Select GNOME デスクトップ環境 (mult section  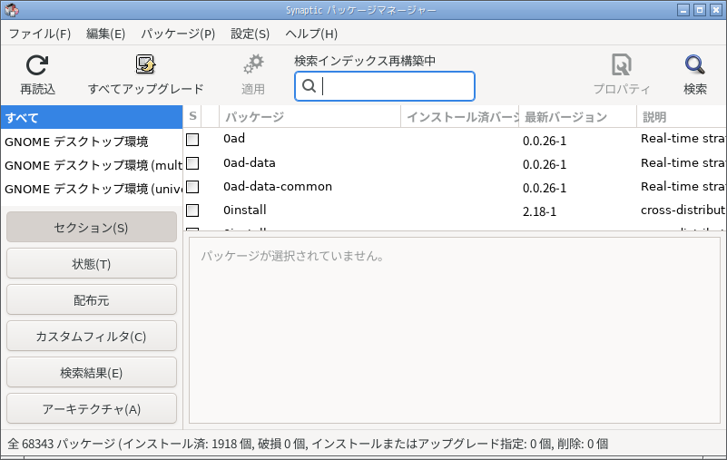tap(92, 165)
